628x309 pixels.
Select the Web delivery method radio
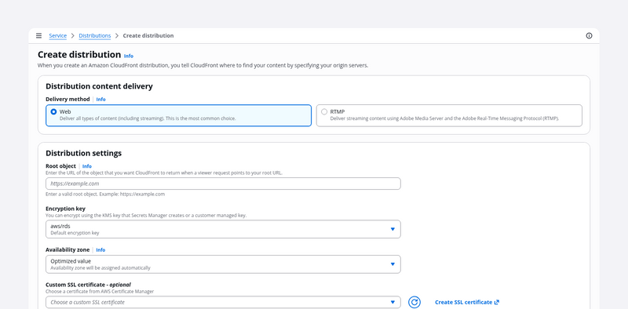click(53, 112)
